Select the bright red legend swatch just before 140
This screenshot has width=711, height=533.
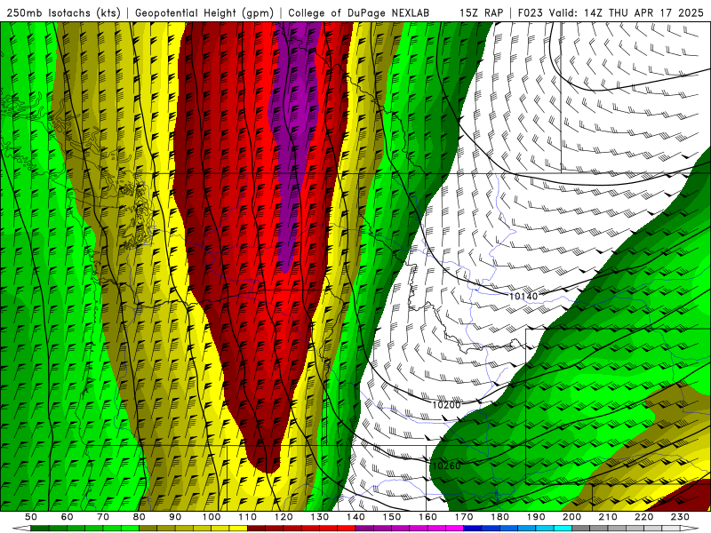(x=347, y=529)
